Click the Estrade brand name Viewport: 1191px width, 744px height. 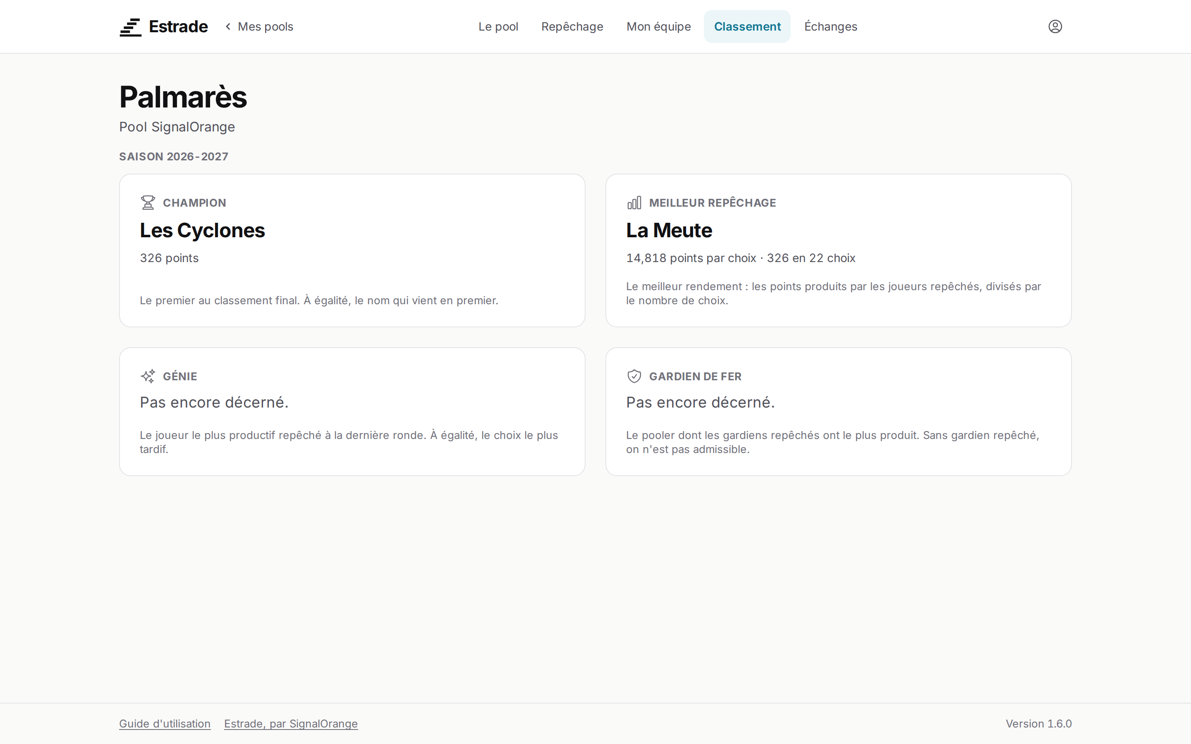(178, 26)
